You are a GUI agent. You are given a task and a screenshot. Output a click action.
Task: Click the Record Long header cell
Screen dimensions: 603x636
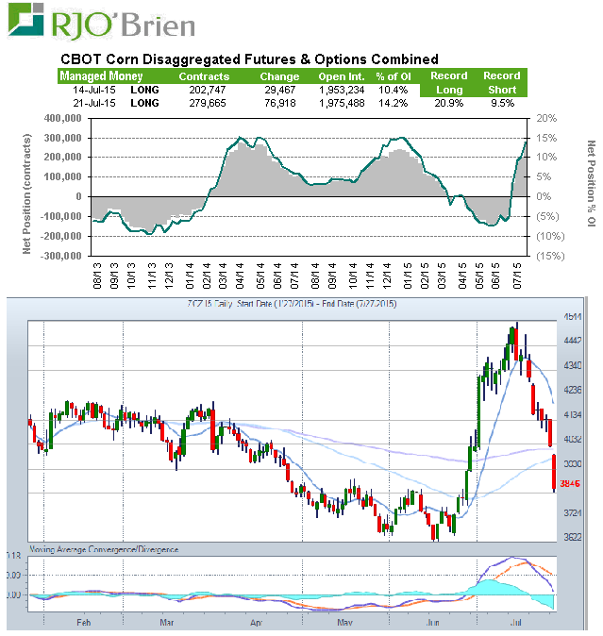coord(448,82)
